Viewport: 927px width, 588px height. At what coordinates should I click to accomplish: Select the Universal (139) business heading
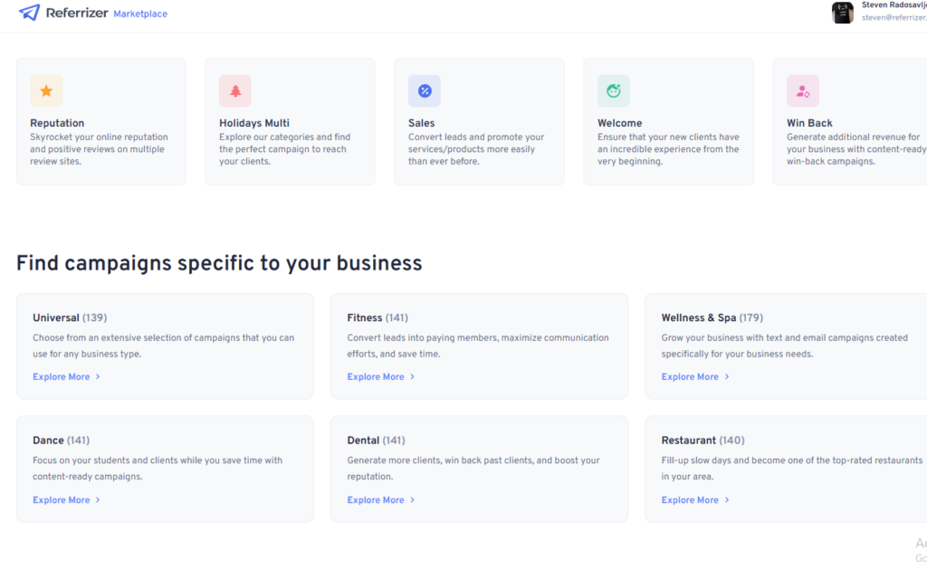pyautogui.click(x=70, y=318)
